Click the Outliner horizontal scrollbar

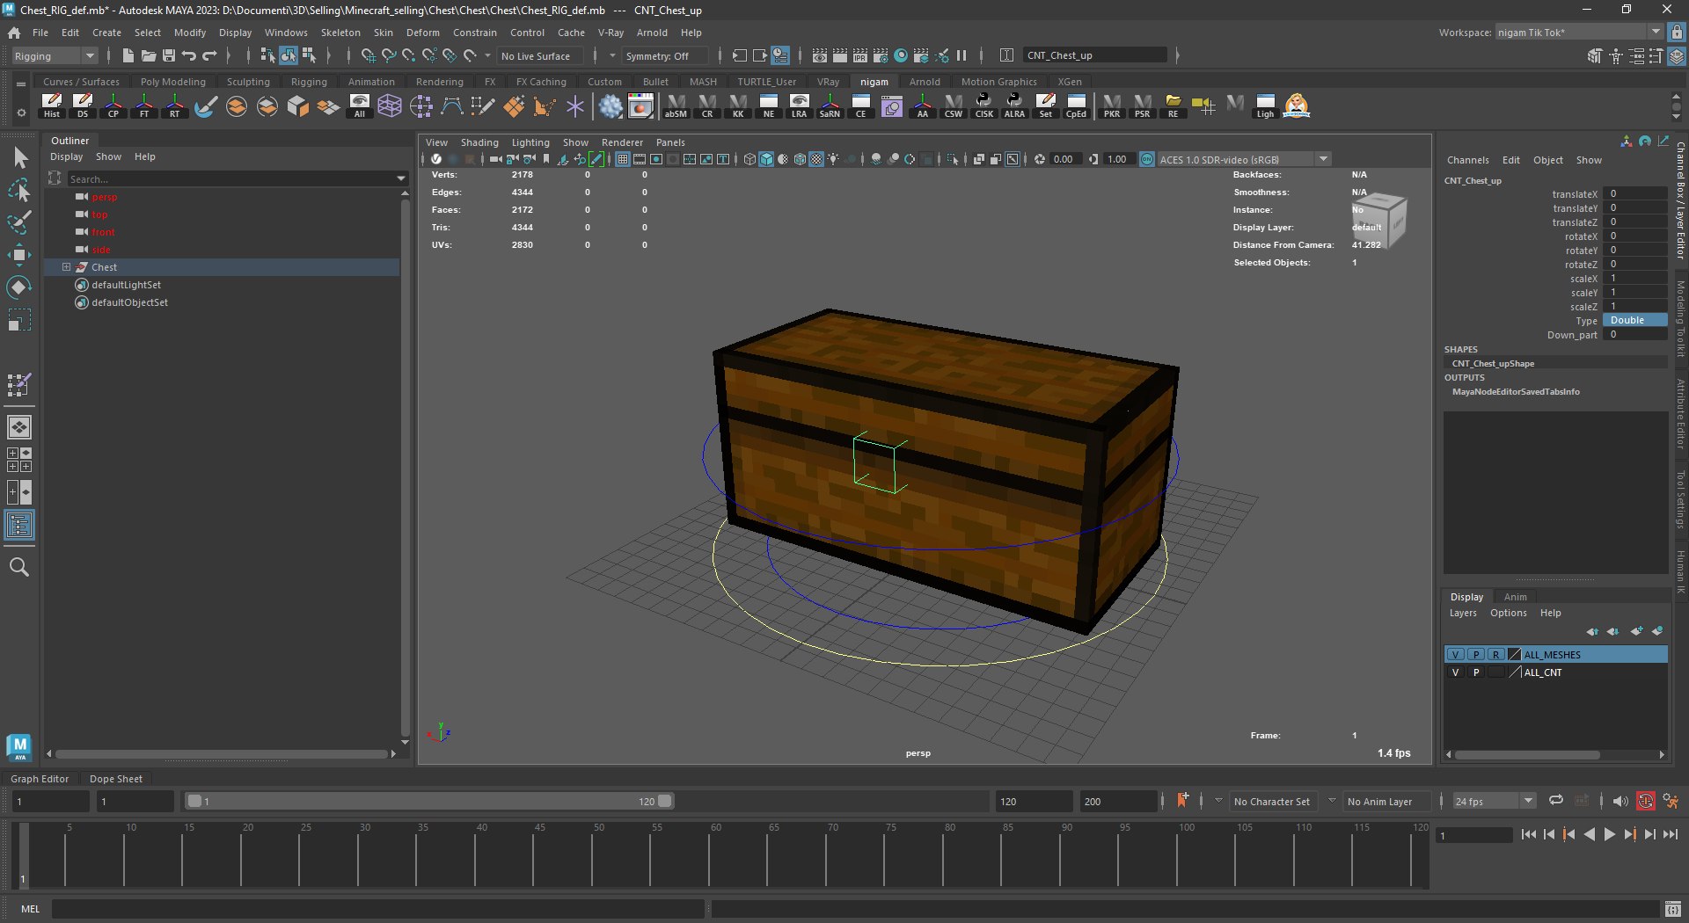[221, 753]
